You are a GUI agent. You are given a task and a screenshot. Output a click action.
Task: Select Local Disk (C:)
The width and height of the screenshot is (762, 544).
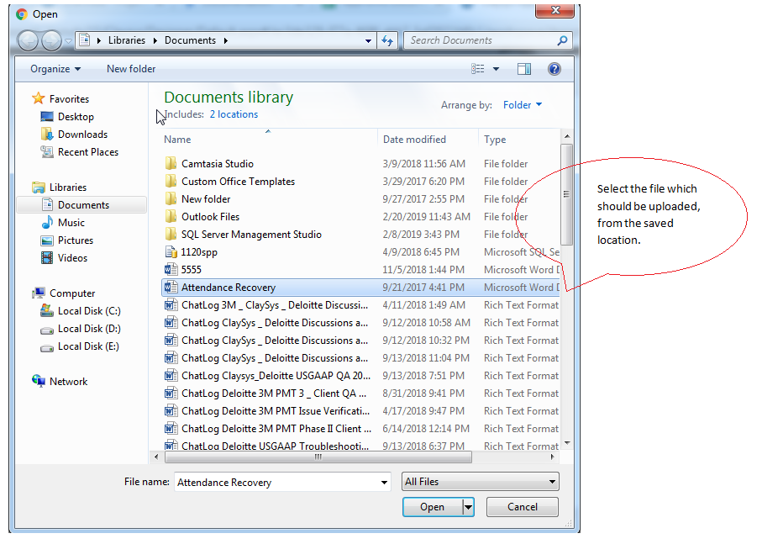80,310
